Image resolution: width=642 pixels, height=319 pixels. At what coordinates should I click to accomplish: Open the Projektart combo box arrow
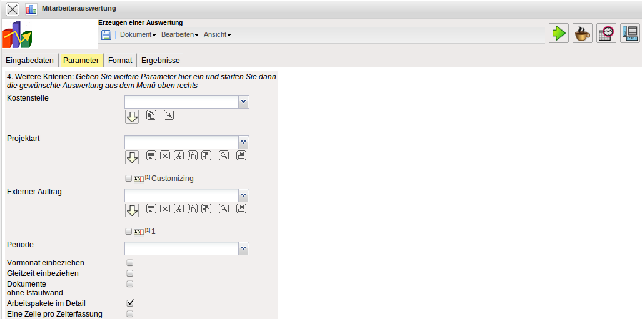[x=244, y=142]
